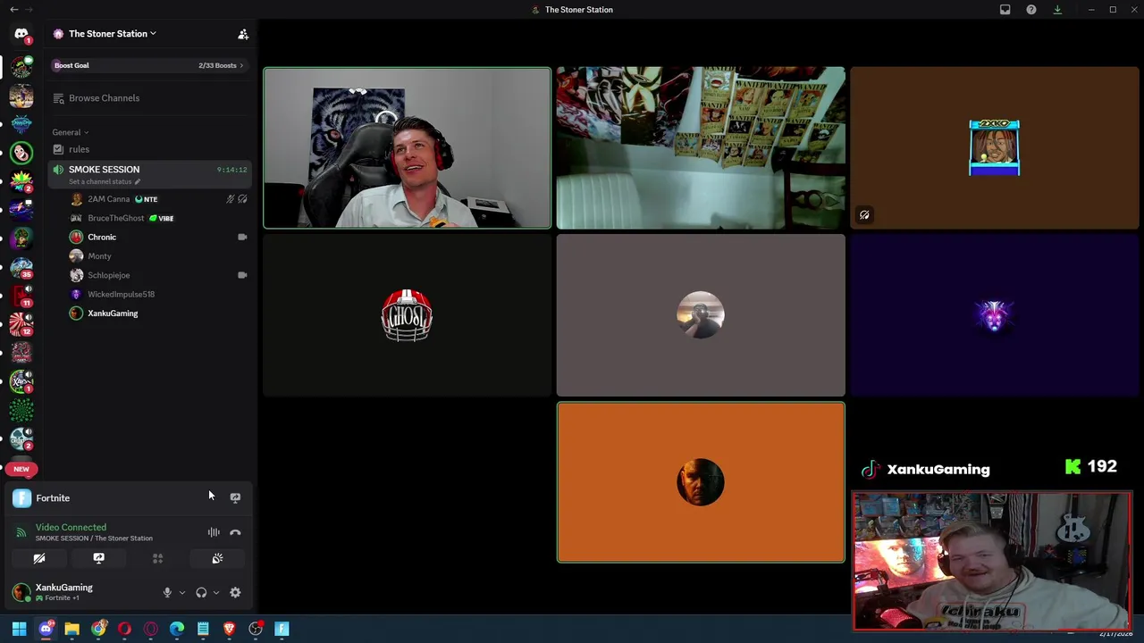
Task: Focus the webcam tile of man with headset
Action: [407, 148]
